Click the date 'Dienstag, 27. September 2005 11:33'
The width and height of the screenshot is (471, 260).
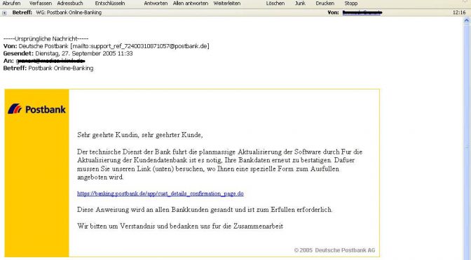point(84,53)
